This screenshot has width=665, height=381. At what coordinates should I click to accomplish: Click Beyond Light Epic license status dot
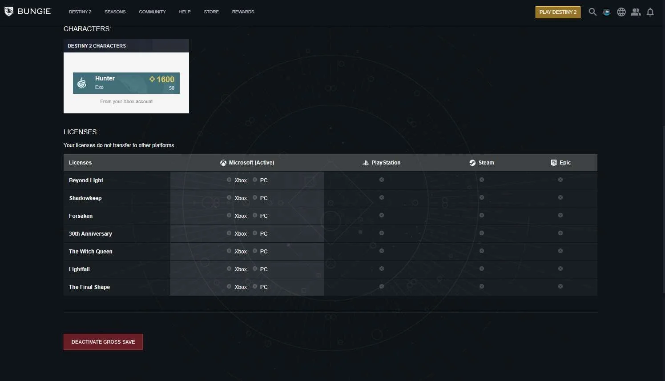(x=560, y=180)
